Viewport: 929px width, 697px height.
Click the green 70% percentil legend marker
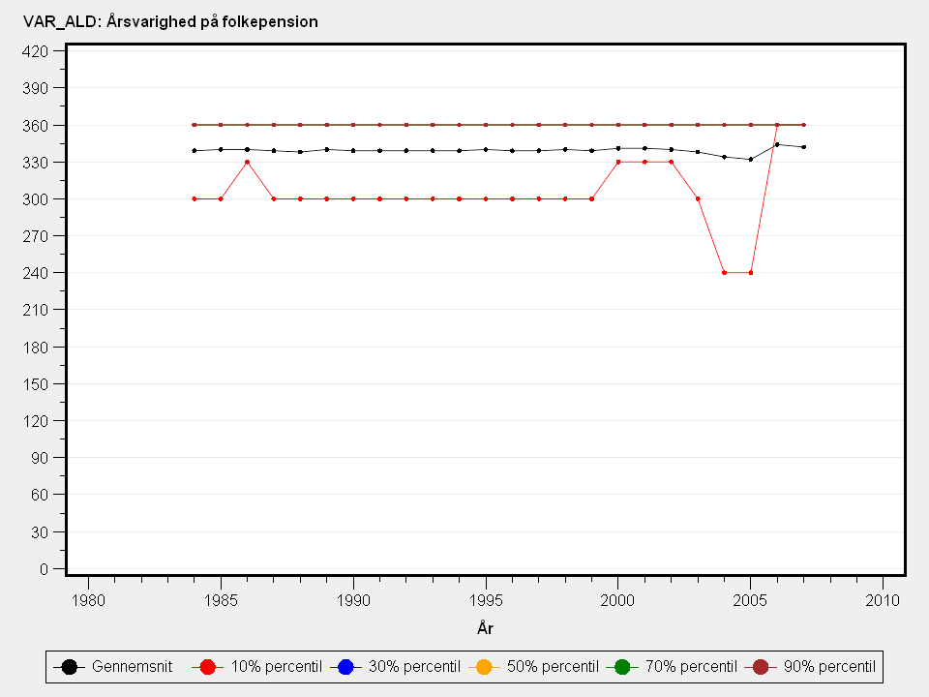pos(622,667)
